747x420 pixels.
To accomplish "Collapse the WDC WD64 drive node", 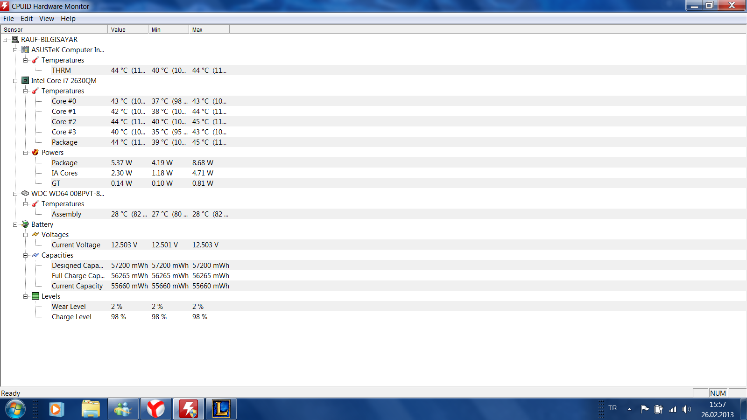I will click(x=15, y=194).
